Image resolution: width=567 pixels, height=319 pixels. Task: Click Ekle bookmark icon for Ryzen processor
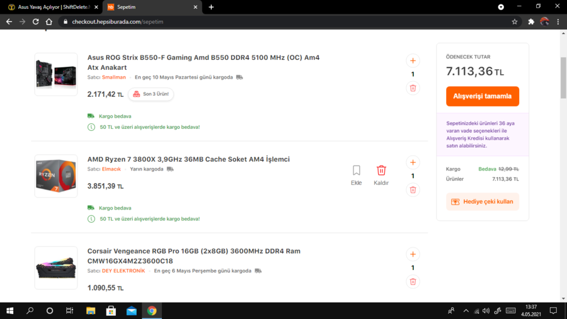pos(356,171)
